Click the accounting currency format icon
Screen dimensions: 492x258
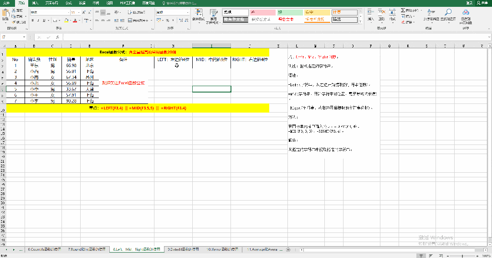point(159,21)
